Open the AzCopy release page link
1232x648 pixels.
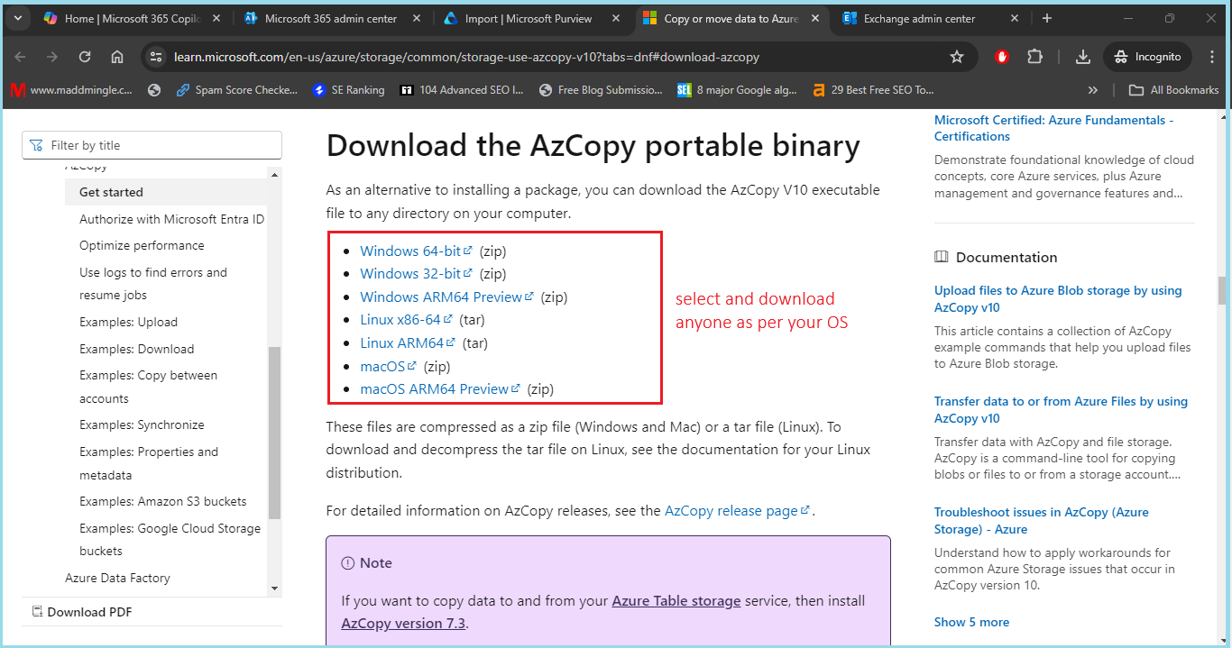(x=737, y=510)
